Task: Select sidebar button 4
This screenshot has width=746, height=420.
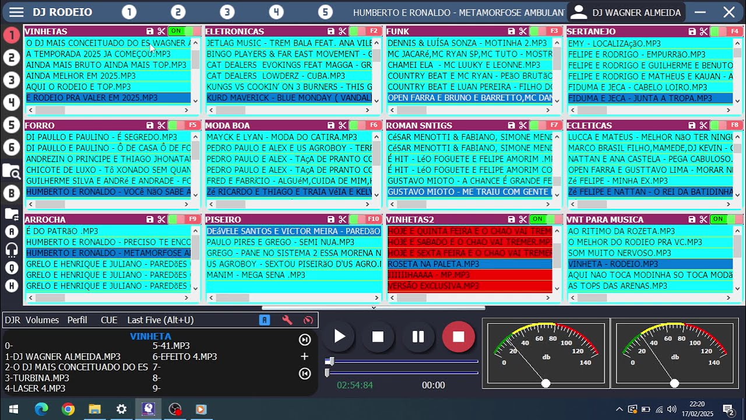Action: point(12,103)
